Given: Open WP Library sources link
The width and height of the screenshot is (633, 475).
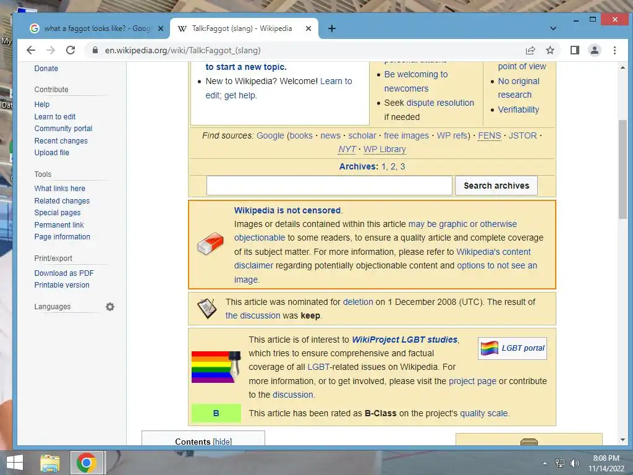Looking at the screenshot, I should click(x=384, y=150).
